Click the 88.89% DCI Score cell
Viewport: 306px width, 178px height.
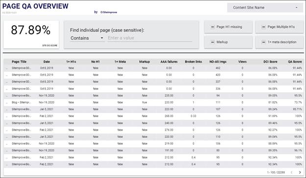pyautogui.click(x=273, y=144)
